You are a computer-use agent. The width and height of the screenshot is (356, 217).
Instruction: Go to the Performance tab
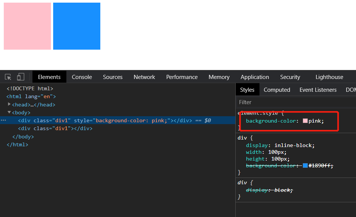point(182,77)
